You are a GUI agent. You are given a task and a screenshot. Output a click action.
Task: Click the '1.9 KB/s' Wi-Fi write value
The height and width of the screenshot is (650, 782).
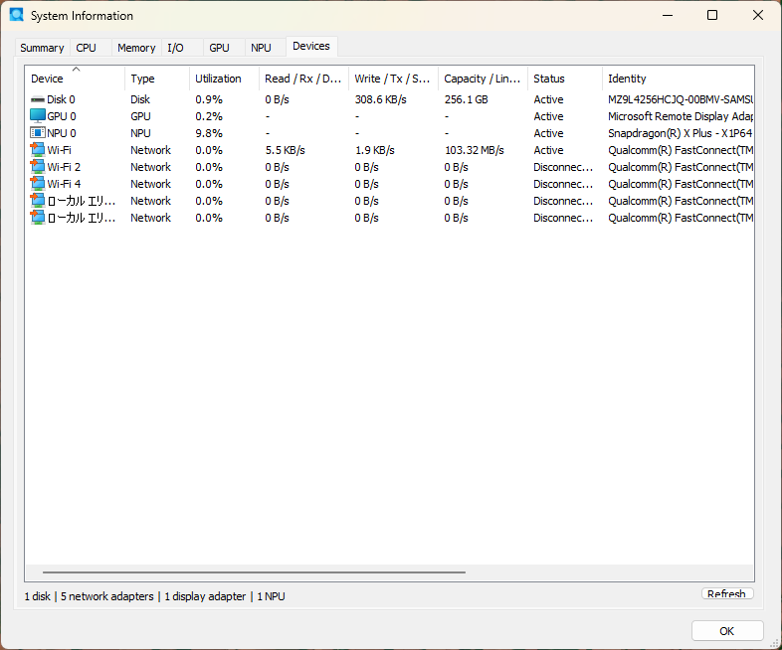374,150
